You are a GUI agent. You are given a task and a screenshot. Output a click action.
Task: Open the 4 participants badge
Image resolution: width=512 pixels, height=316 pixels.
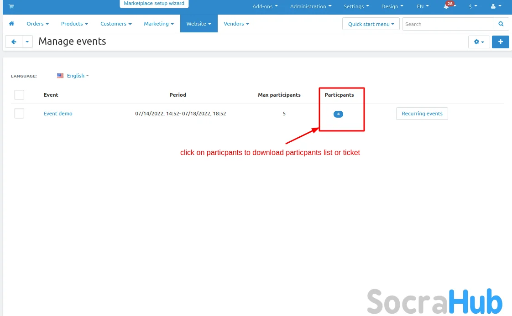tap(338, 114)
